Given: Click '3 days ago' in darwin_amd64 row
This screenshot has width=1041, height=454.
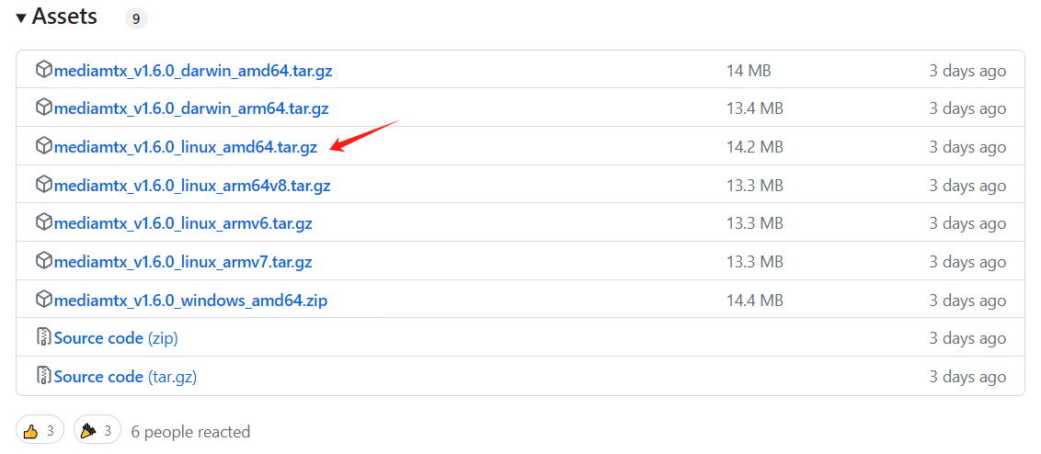Looking at the screenshot, I should [968, 71].
